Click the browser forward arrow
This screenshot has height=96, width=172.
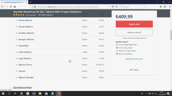pos(7,7)
